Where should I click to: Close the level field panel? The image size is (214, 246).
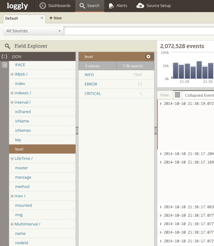pyautogui.click(x=148, y=57)
